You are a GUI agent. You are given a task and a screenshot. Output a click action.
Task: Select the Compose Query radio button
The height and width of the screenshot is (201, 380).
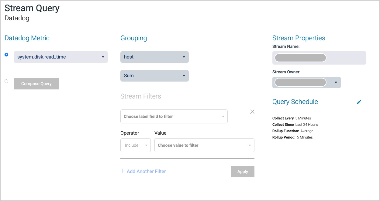tap(6, 81)
